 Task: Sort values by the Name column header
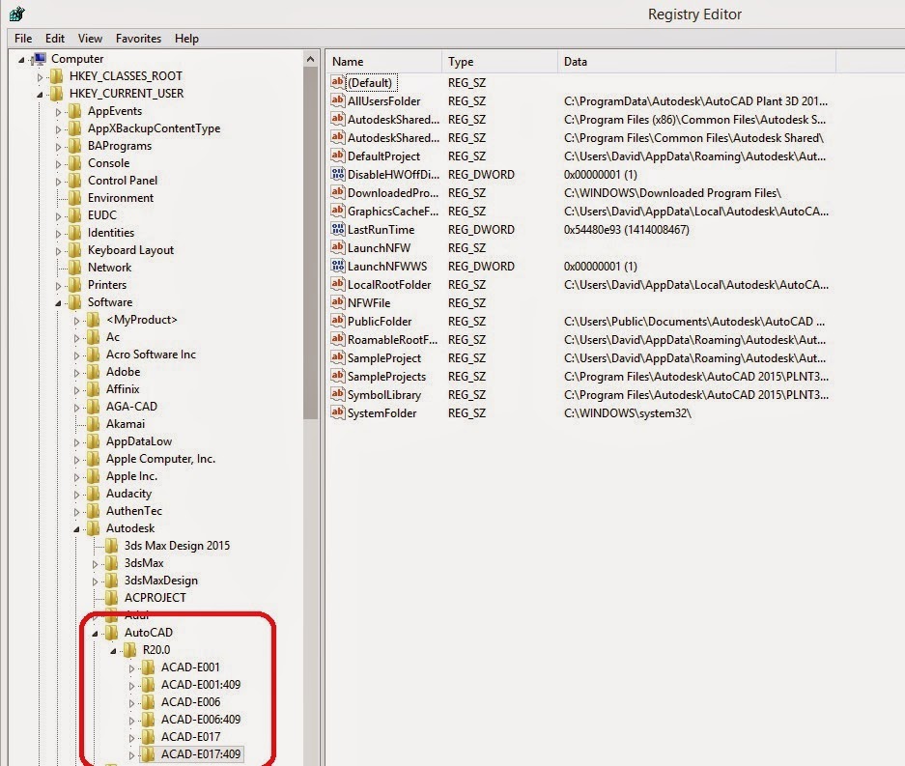coord(384,61)
